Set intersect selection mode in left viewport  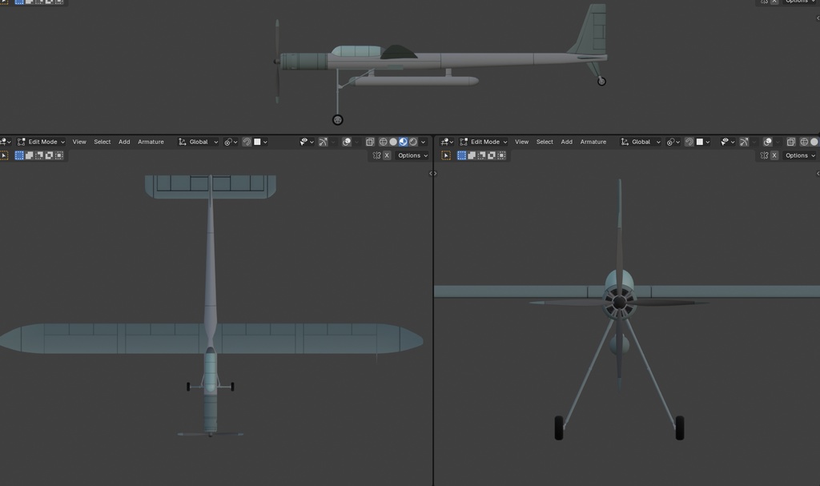pos(59,155)
